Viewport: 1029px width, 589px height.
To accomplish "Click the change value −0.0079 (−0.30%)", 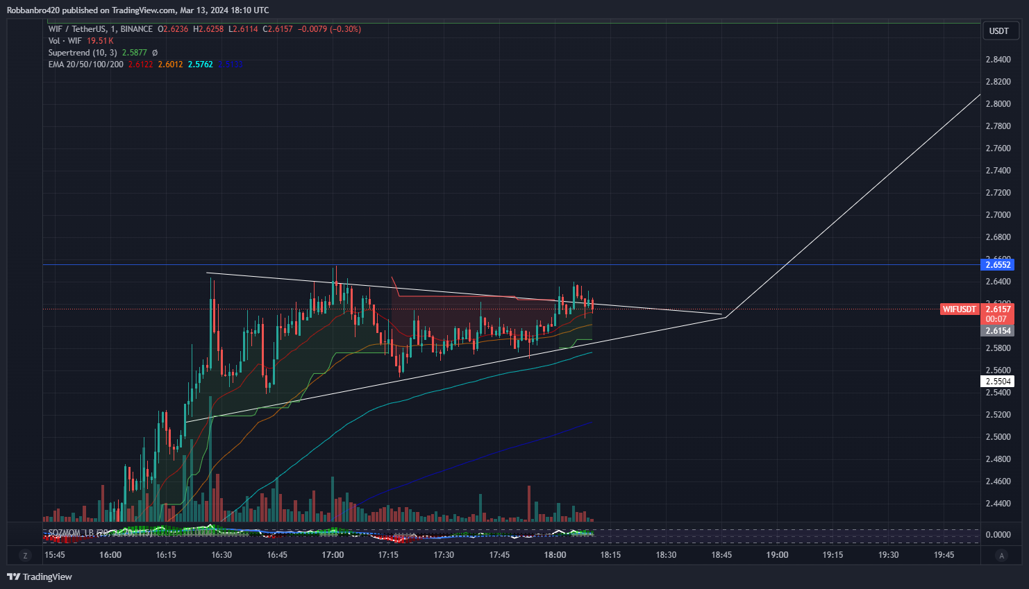I will tap(329, 29).
